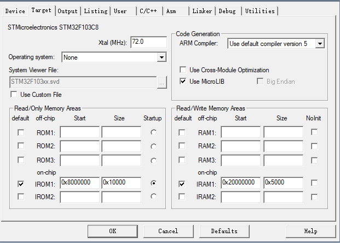Image resolution: width=340 pixels, height=243 pixels.
Task: Check the RAM2 default checkbox
Action: pos(182,146)
